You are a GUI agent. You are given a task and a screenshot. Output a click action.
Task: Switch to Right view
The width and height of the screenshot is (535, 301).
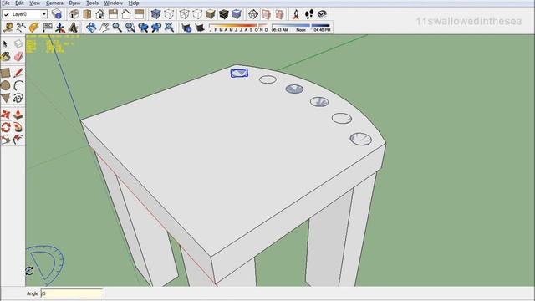(x=113, y=14)
